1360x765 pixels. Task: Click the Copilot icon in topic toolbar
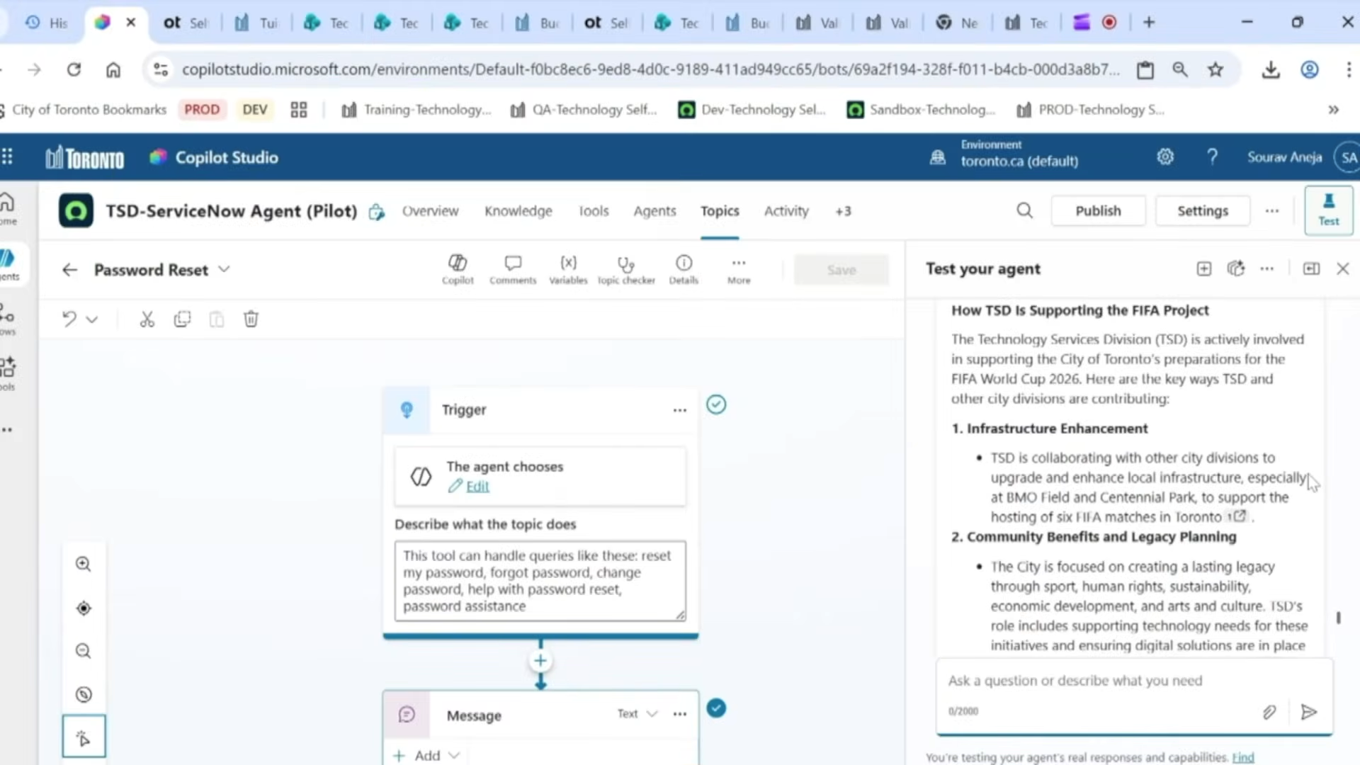[458, 270]
